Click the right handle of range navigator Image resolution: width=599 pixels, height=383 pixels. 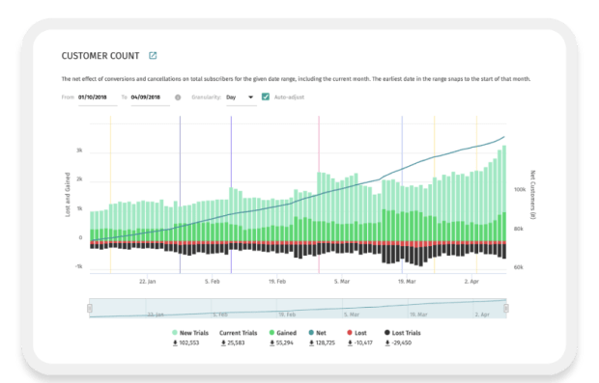(x=506, y=308)
